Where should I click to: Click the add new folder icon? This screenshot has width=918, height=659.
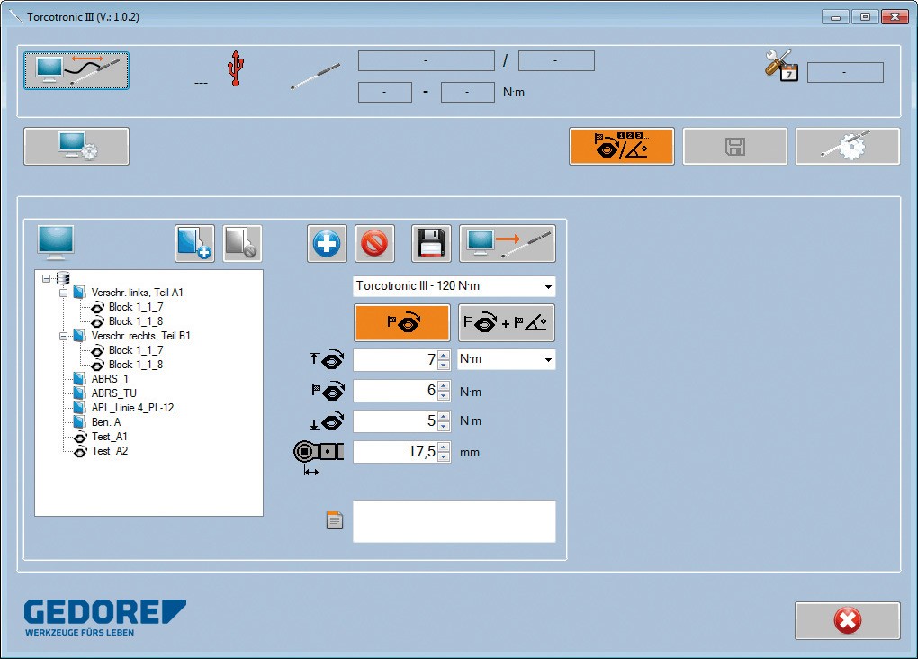tap(194, 244)
